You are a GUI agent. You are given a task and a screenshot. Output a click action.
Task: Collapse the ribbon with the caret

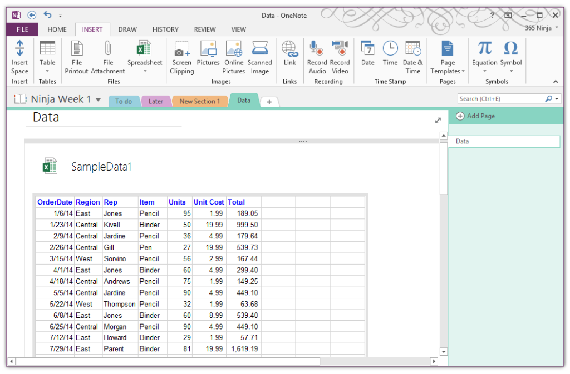coord(556,82)
